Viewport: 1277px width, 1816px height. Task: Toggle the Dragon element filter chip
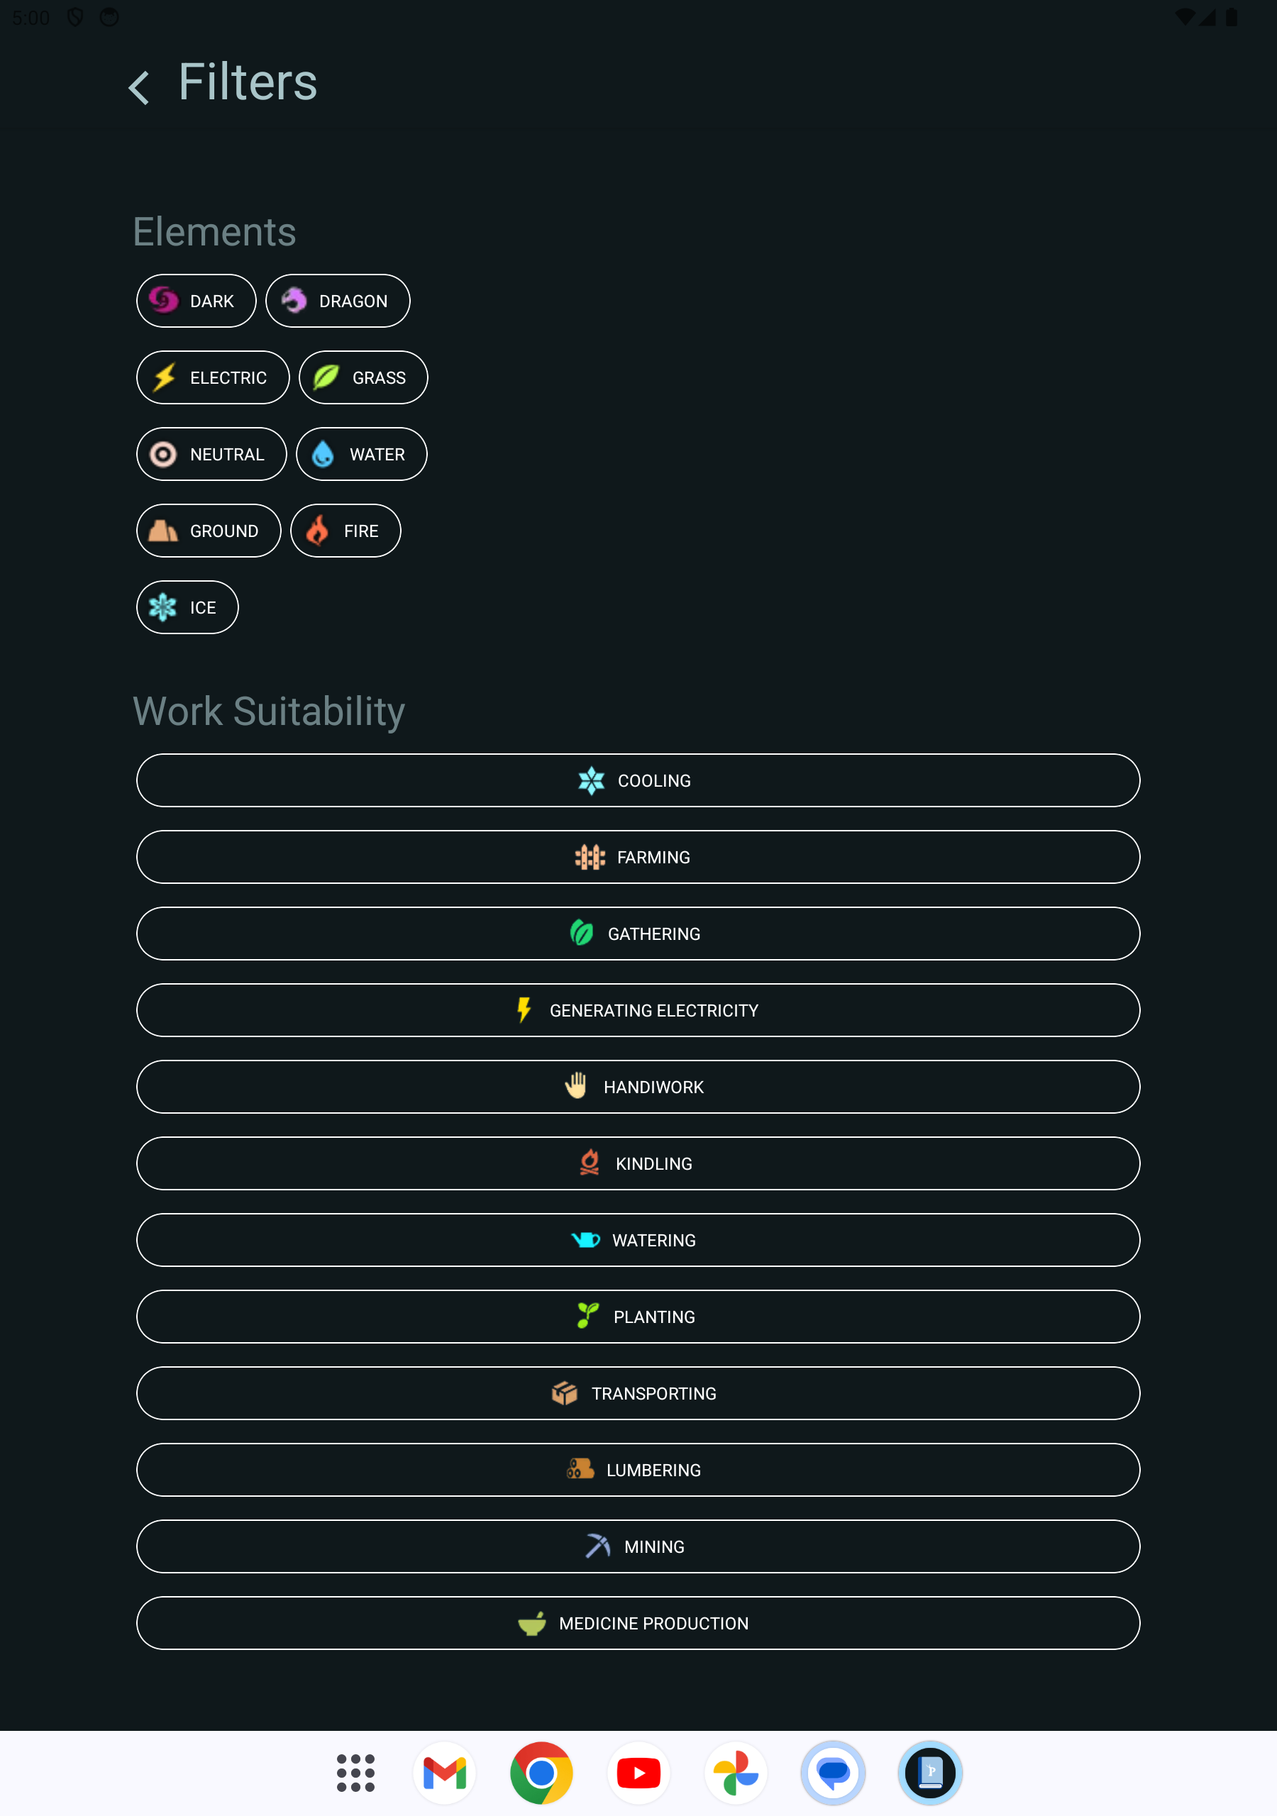pos(338,301)
